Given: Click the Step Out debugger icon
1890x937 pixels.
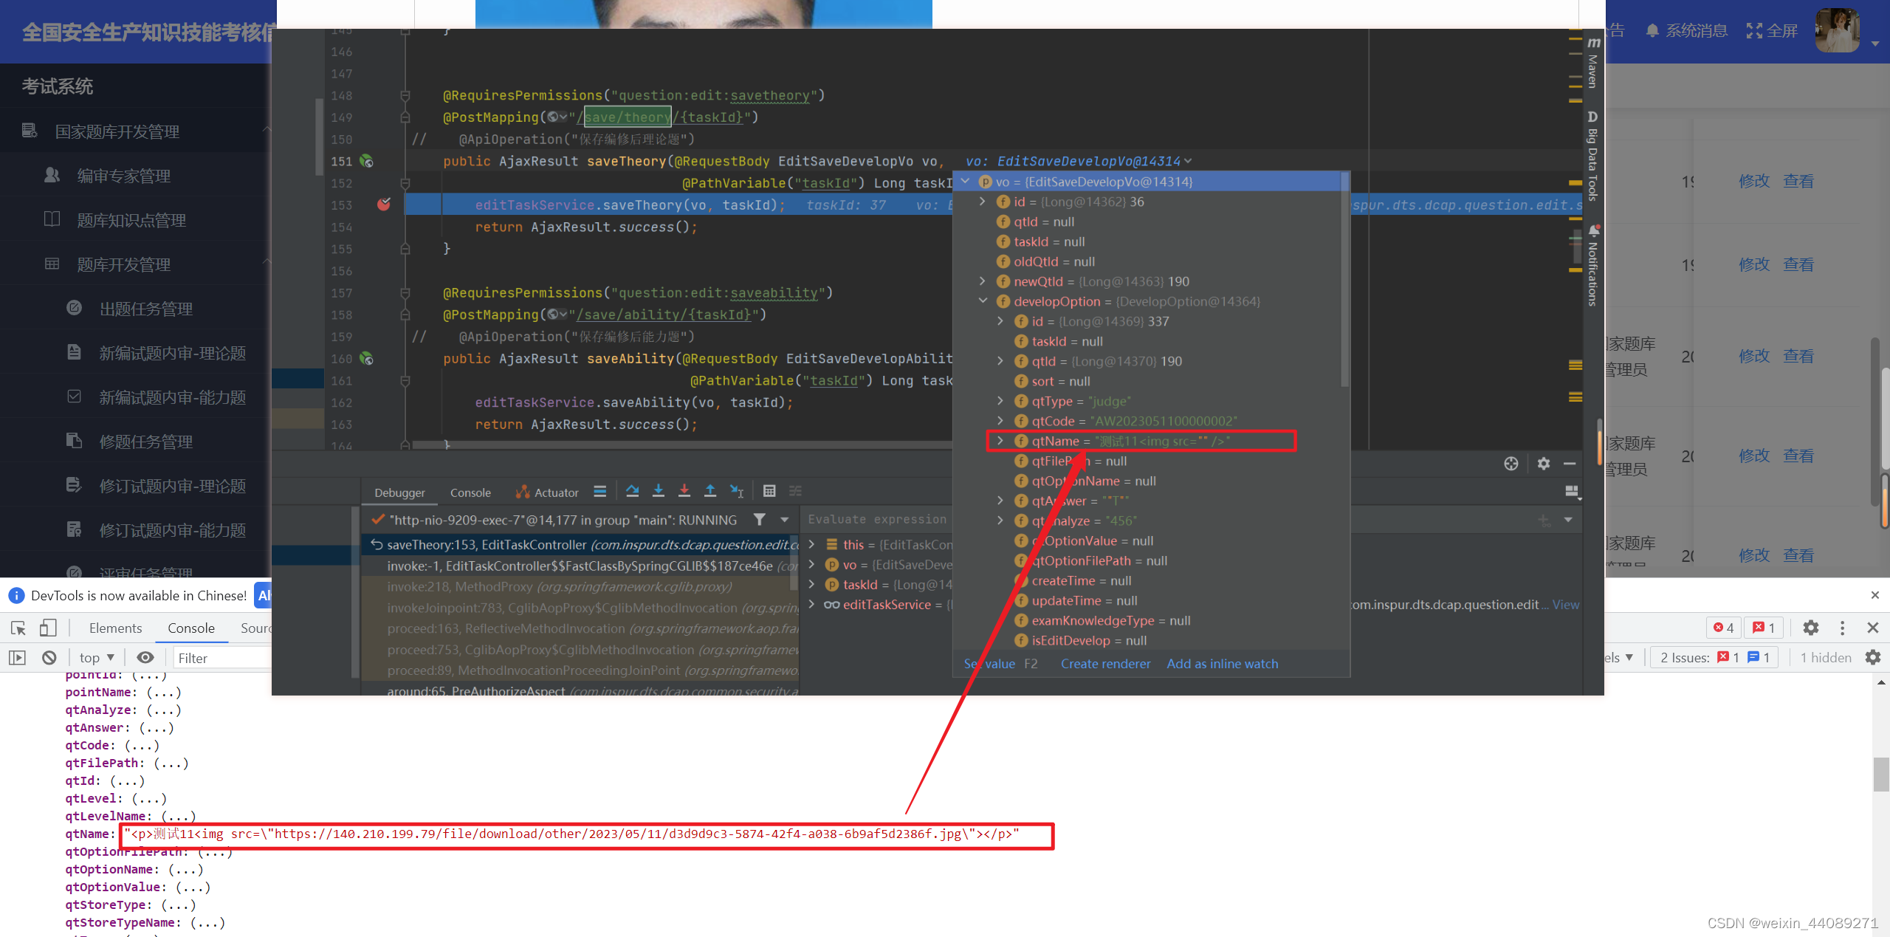Looking at the screenshot, I should click(710, 491).
